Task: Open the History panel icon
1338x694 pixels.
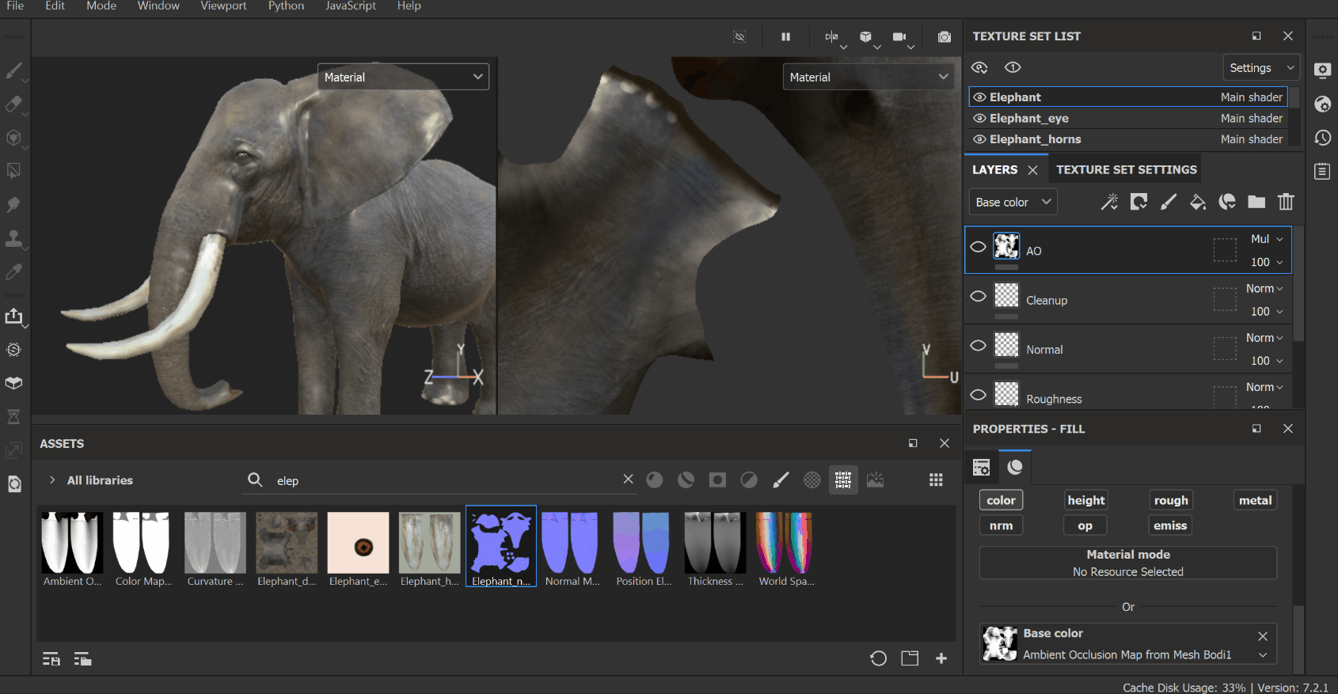Action: [1322, 138]
